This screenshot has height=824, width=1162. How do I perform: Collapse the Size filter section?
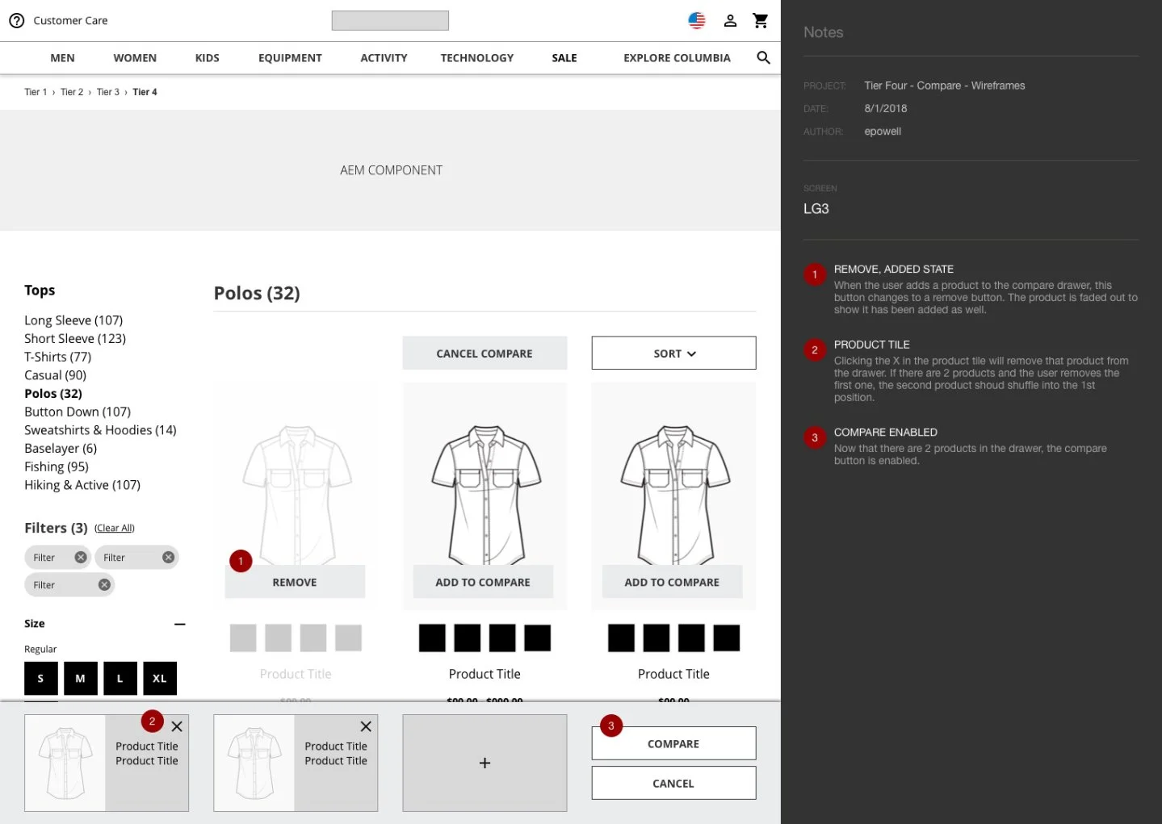point(180,624)
